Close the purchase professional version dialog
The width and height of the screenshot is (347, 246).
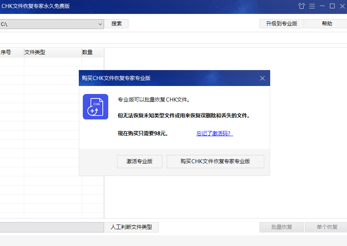262,78
